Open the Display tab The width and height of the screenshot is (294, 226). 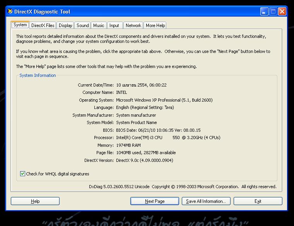[65, 25]
